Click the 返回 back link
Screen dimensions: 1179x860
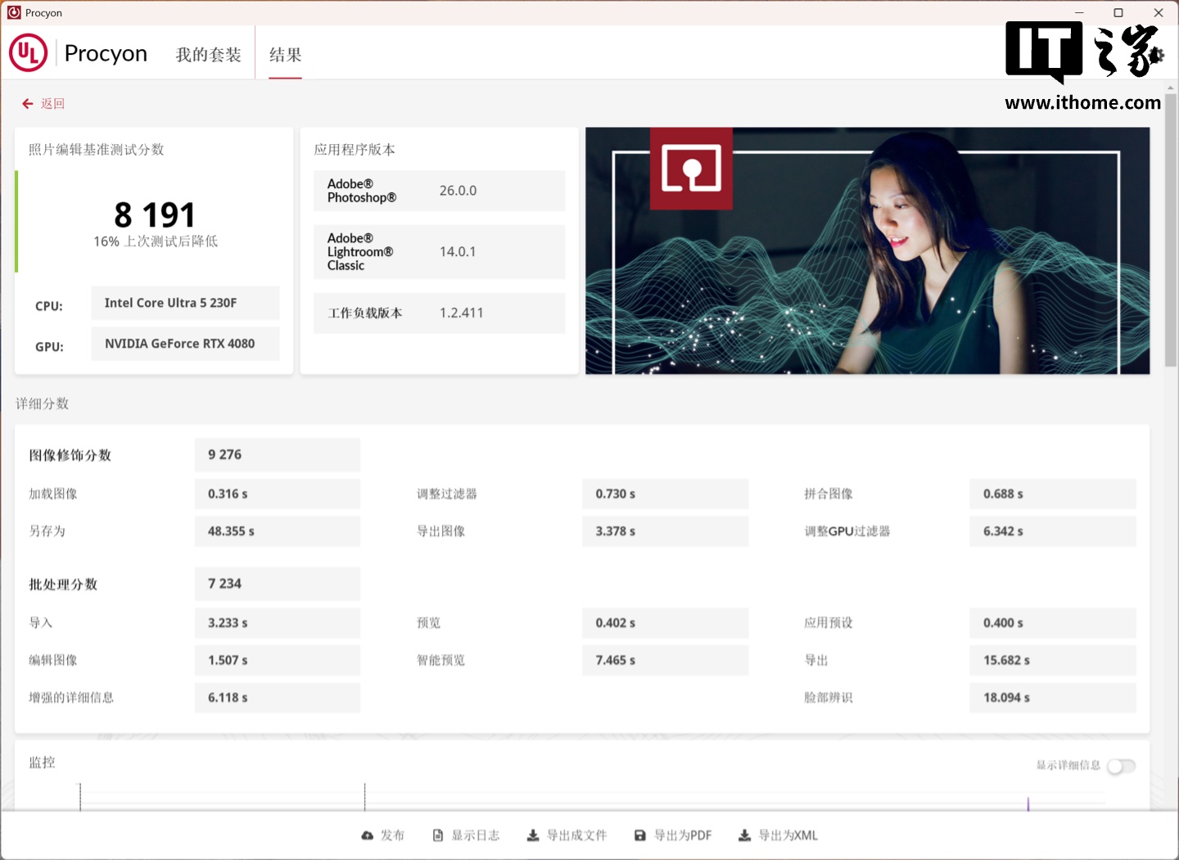pyautogui.click(x=52, y=104)
